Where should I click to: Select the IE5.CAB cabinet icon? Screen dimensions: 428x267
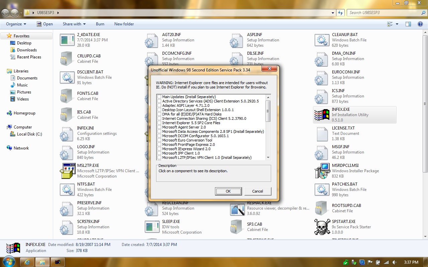(67, 115)
